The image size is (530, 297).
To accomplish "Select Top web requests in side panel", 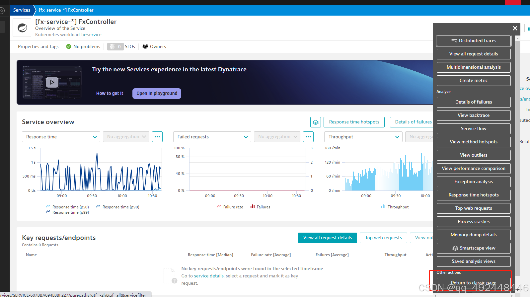I will coord(474,208).
